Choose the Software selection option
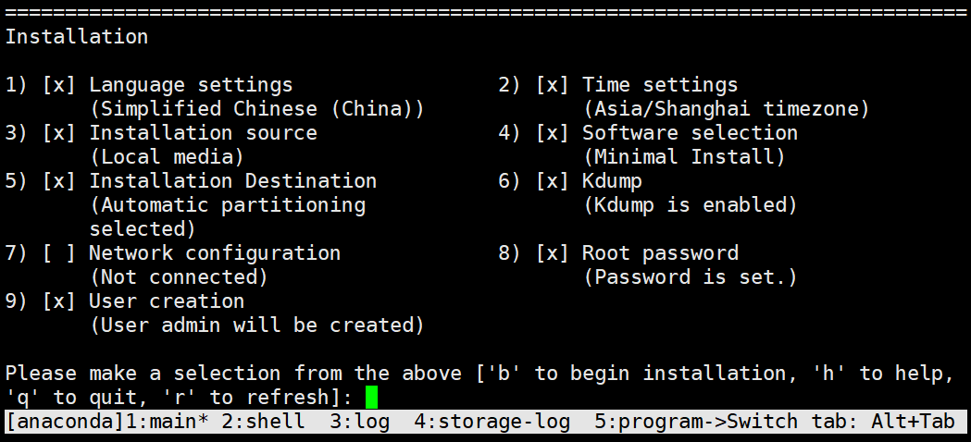Viewport: 971px width, 442px height. (x=690, y=133)
